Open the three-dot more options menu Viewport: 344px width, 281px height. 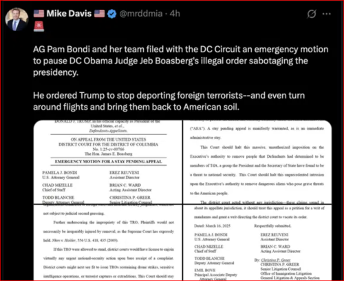[x=327, y=14]
